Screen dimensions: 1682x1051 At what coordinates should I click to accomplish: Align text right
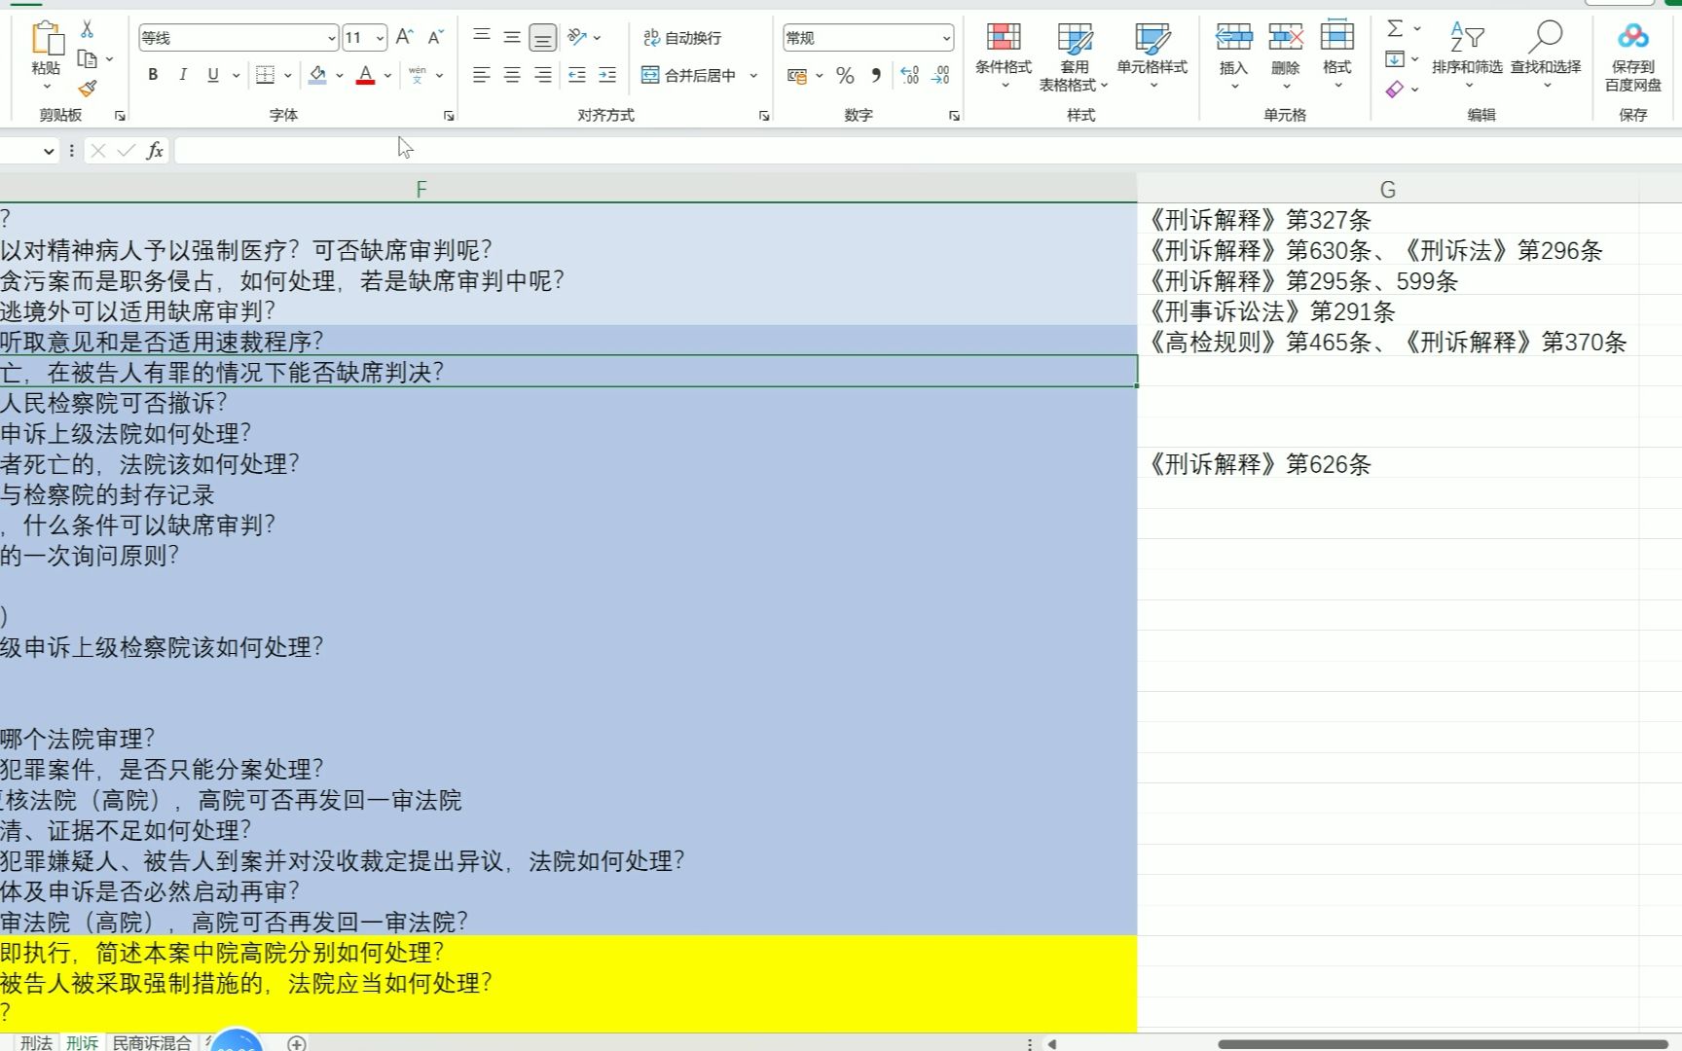(x=543, y=75)
